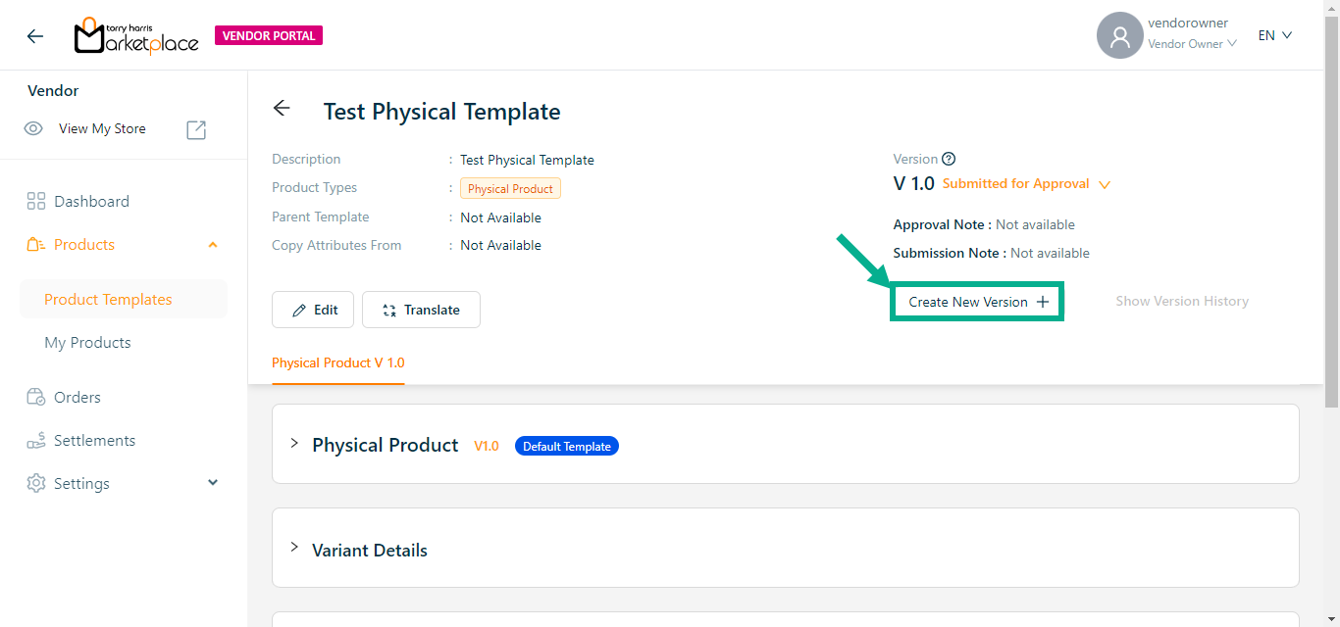Screen dimensions: 1340x627
Task: Open the Dashboard page
Action: 91,202
